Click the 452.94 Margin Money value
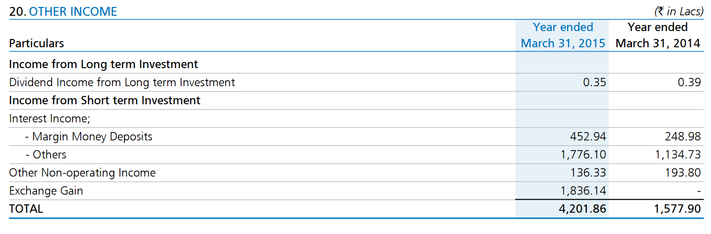 coord(588,137)
